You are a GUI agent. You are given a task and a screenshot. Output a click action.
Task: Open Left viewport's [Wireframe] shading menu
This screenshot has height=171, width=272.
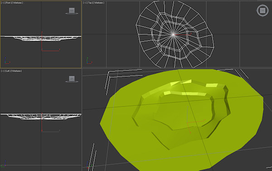[x=16, y=71]
